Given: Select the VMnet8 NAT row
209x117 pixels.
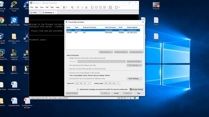Looking at the screenshot, I should pyautogui.click(x=103, y=32).
